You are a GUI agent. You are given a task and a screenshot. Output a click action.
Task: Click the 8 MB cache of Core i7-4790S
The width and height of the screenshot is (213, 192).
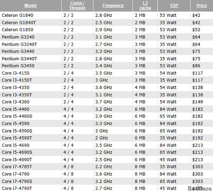point(140,182)
